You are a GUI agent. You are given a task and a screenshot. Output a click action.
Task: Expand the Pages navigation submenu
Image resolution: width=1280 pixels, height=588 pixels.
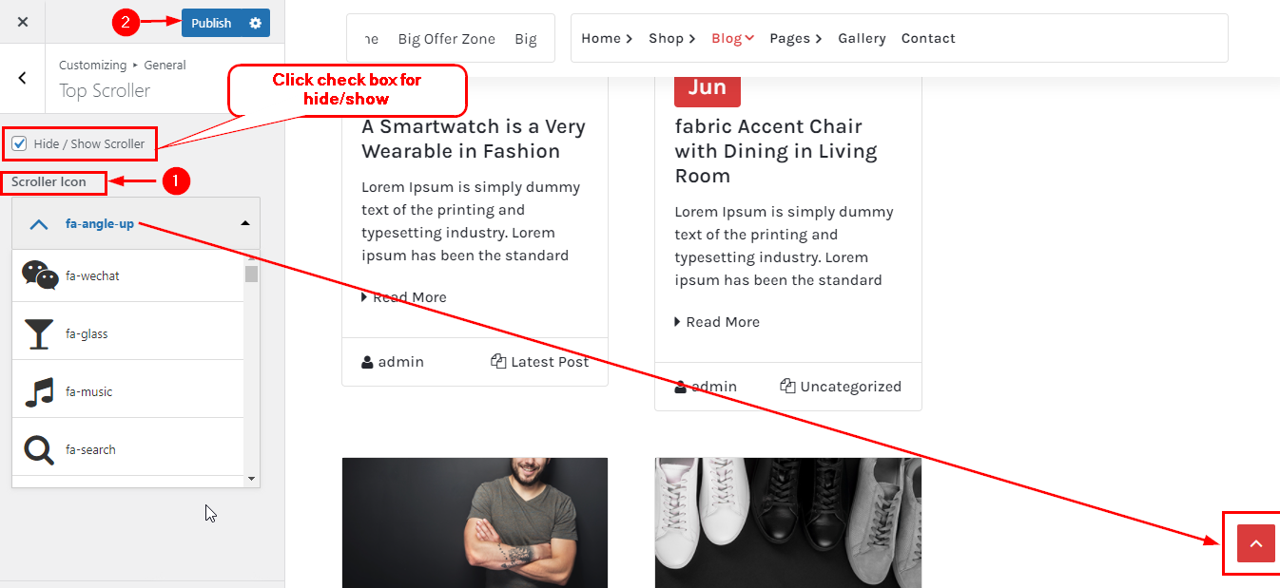(x=796, y=38)
